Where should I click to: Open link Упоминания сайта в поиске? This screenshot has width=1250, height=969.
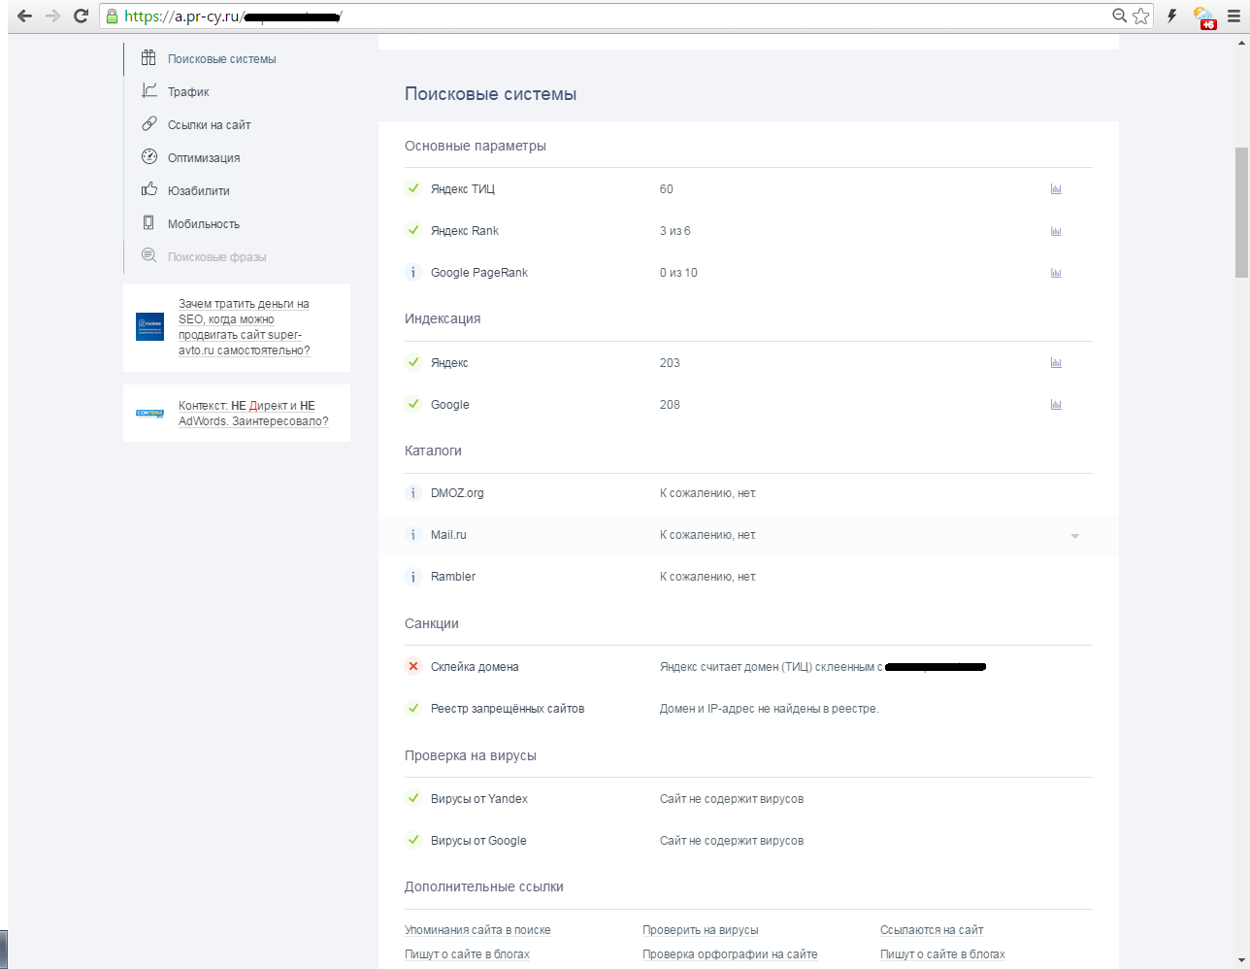[477, 930]
